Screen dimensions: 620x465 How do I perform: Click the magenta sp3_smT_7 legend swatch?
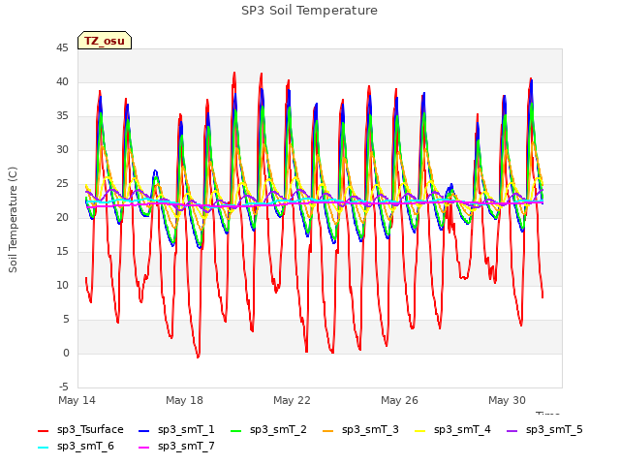pos(144,448)
